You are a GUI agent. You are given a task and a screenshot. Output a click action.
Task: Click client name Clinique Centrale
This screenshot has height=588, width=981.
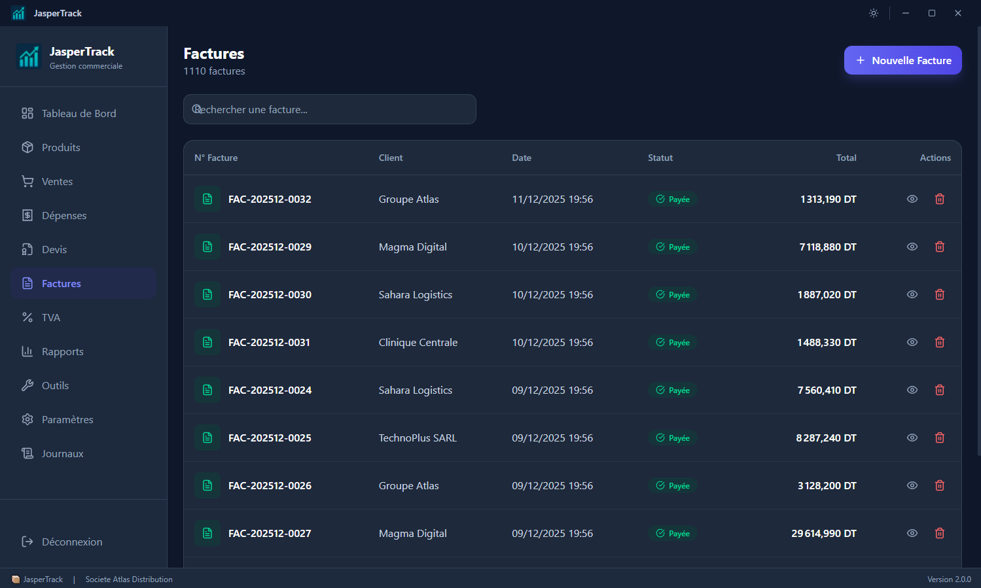tap(418, 342)
